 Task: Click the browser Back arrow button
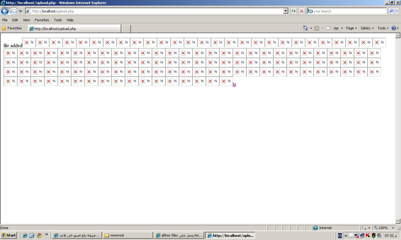(x=5, y=11)
